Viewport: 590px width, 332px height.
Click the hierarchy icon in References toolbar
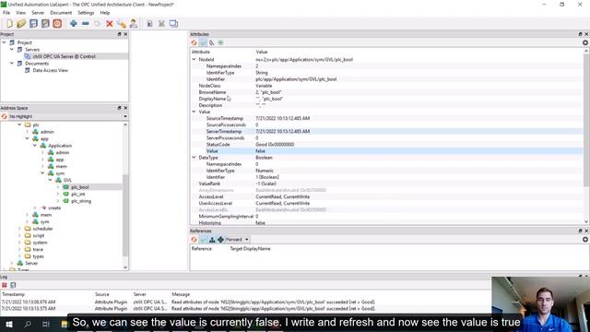pos(212,240)
